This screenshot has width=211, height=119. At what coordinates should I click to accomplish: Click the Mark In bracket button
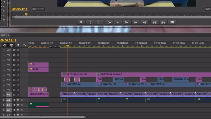pos(90,22)
